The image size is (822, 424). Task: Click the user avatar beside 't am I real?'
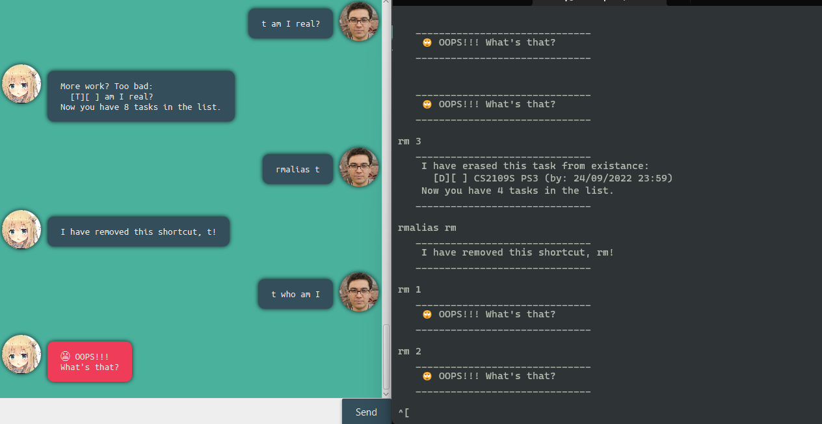click(x=358, y=21)
